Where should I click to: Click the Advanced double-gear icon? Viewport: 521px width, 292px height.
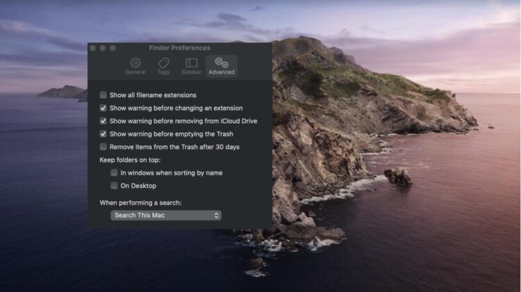coord(222,62)
